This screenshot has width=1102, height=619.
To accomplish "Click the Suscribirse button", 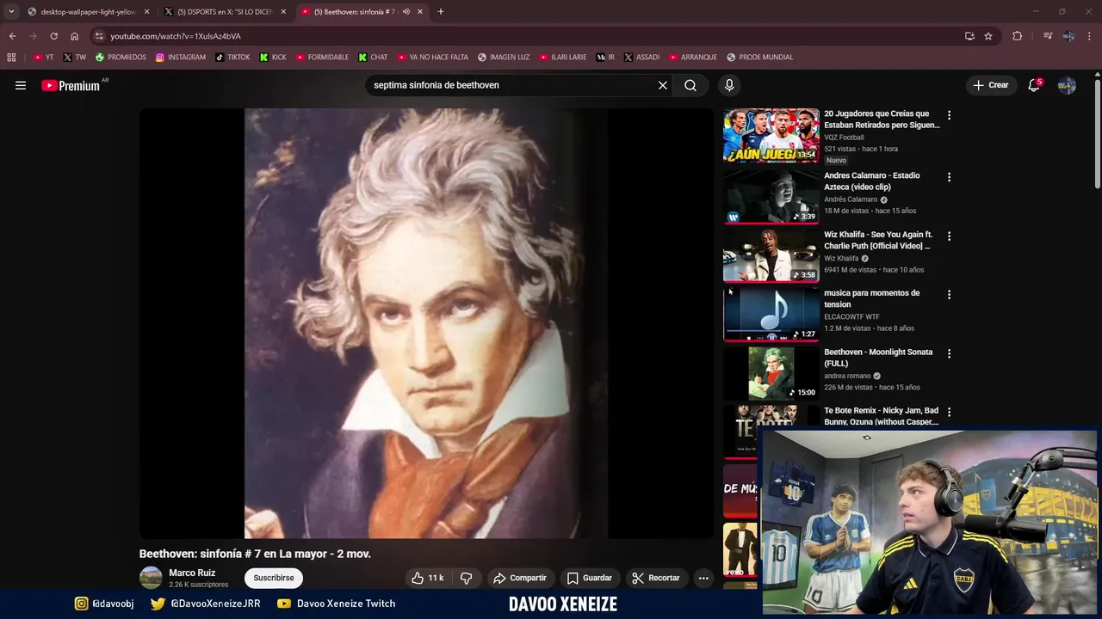I will point(274,578).
